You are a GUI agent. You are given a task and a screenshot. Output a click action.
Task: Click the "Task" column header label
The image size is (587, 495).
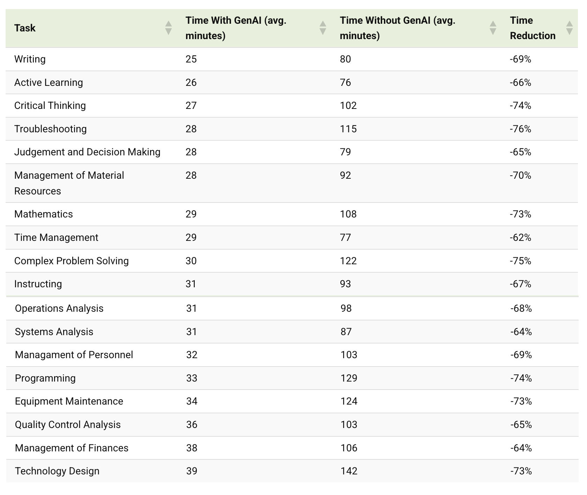[x=25, y=28]
